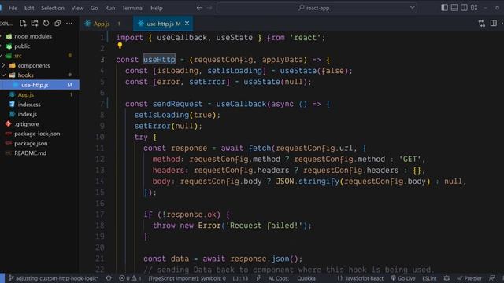Go back in navigation history
504x283 pixels.
(x=199, y=8)
